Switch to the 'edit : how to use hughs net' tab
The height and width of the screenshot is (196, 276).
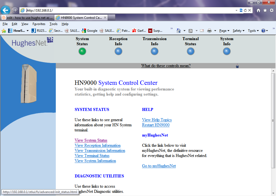pyautogui.click(x=27, y=18)
